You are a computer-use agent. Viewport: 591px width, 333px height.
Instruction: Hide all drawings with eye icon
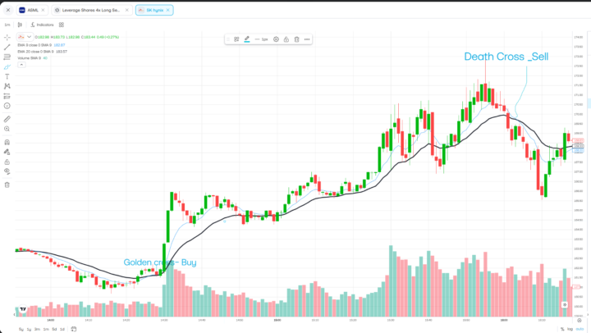(7, 171)
